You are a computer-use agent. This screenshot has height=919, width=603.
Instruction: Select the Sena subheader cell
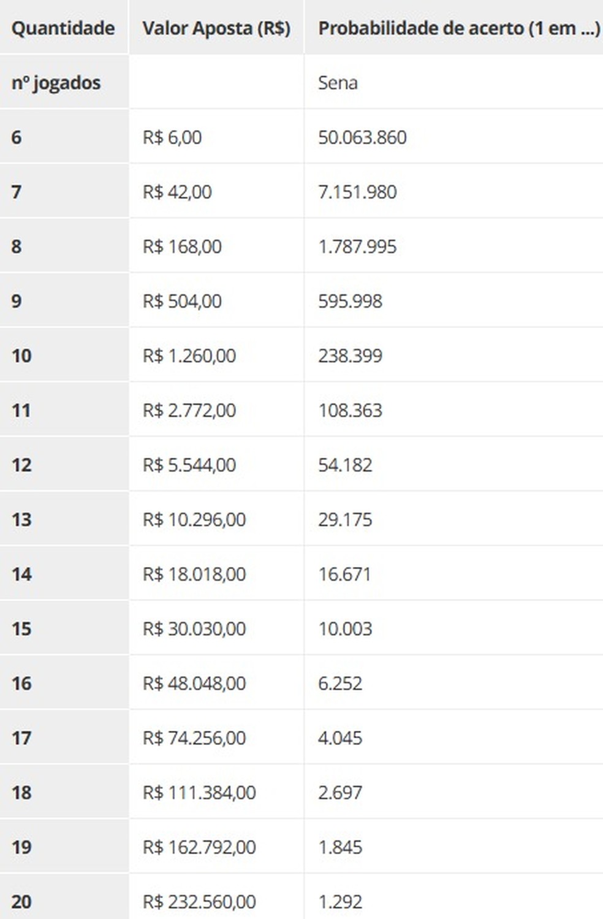click(338, 83)
